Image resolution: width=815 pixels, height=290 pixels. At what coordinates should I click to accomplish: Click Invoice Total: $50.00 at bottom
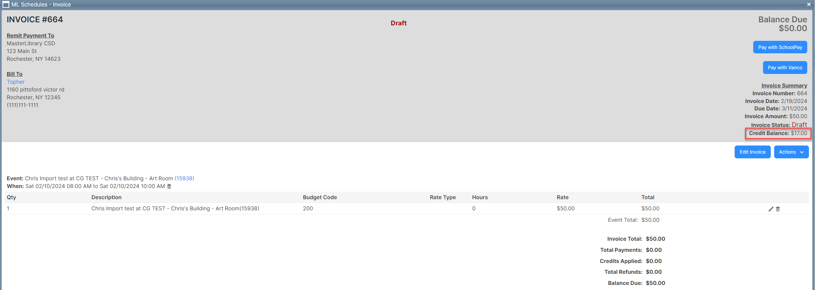[x=636, y=239]
